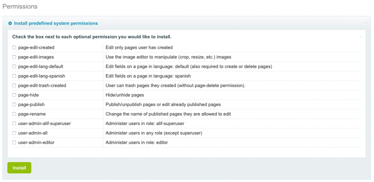Viewport: 374px width, 182px height.
Task: Check the user-admin-all checkbox
Action: [x=14, y=133]
